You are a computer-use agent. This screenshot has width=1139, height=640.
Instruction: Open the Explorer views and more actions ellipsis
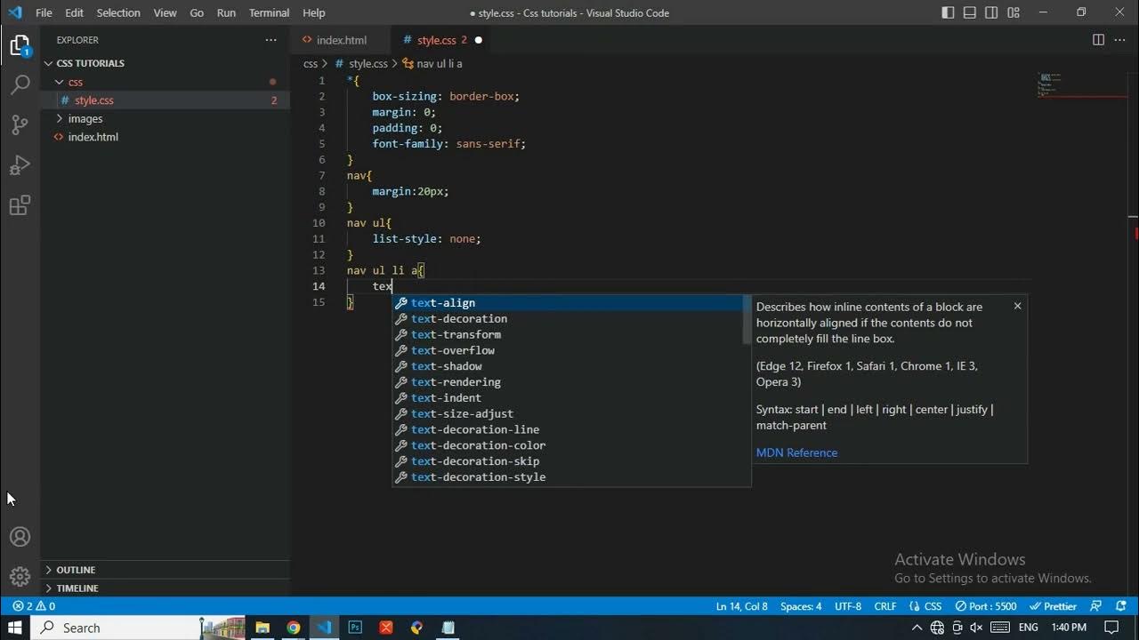(x=271, y=40)
